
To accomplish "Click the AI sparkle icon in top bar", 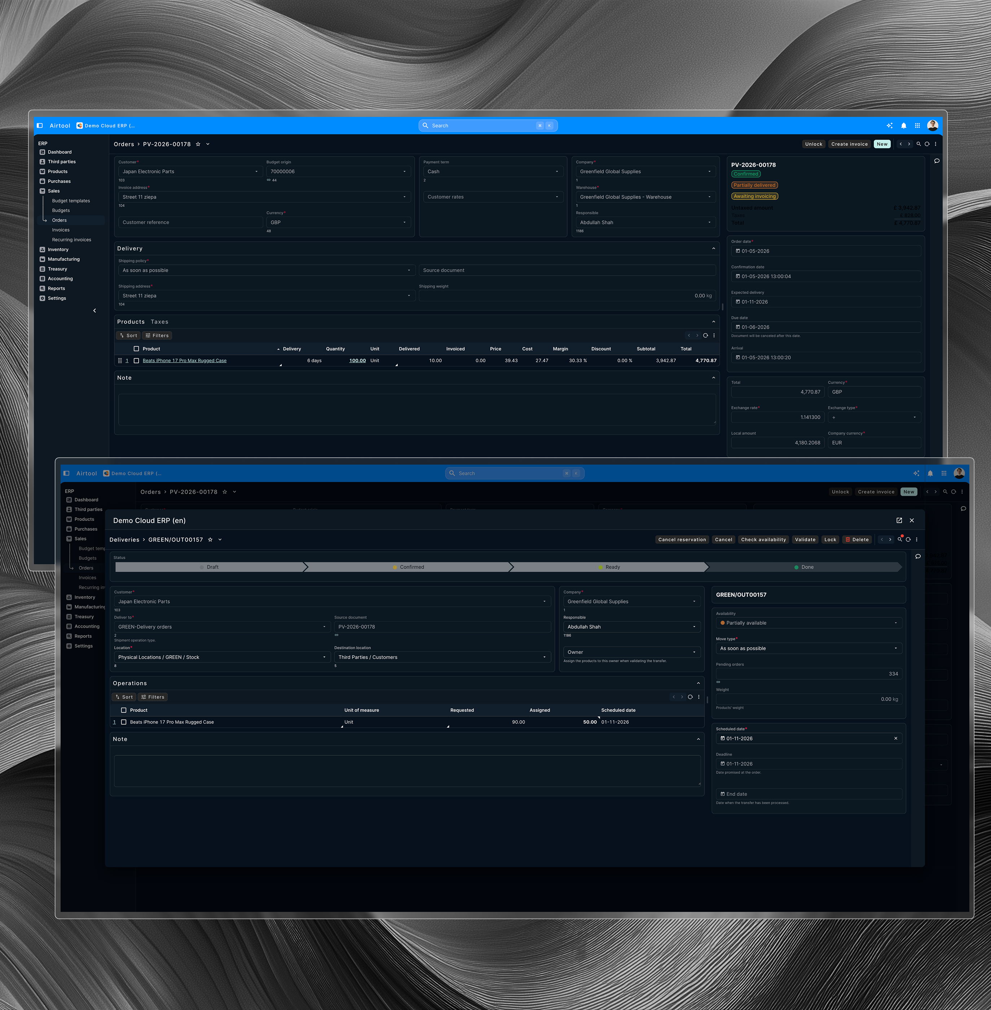I will 890,126.
